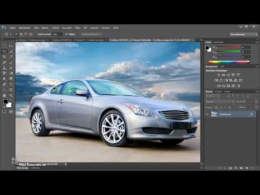Toggle the Glätten checkbox
This screenshot has height=195, width=260.
67,34
